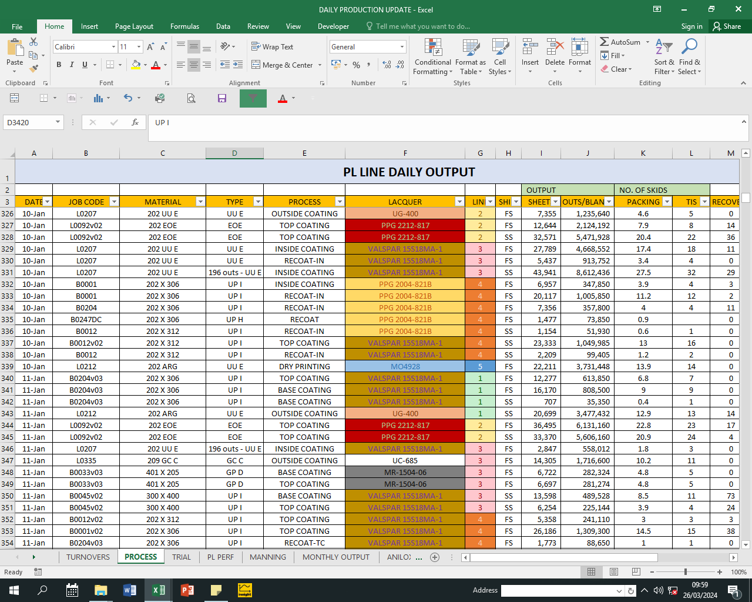
Task: Open the Home ribbon tab
Action: (54, 26)
